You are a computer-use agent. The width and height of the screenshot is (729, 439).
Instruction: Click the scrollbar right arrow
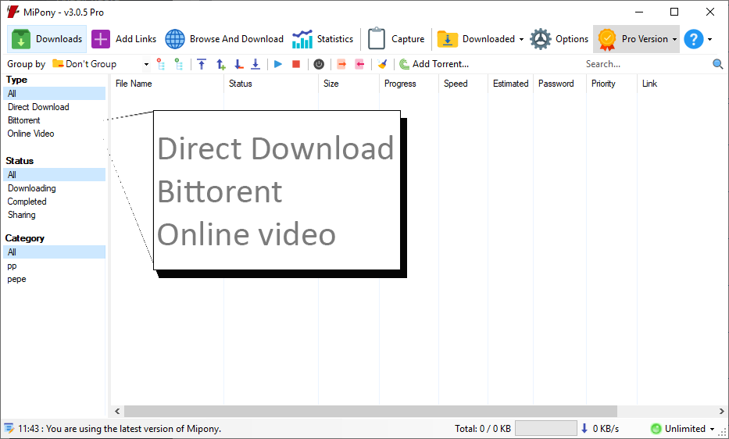(721, 411)
